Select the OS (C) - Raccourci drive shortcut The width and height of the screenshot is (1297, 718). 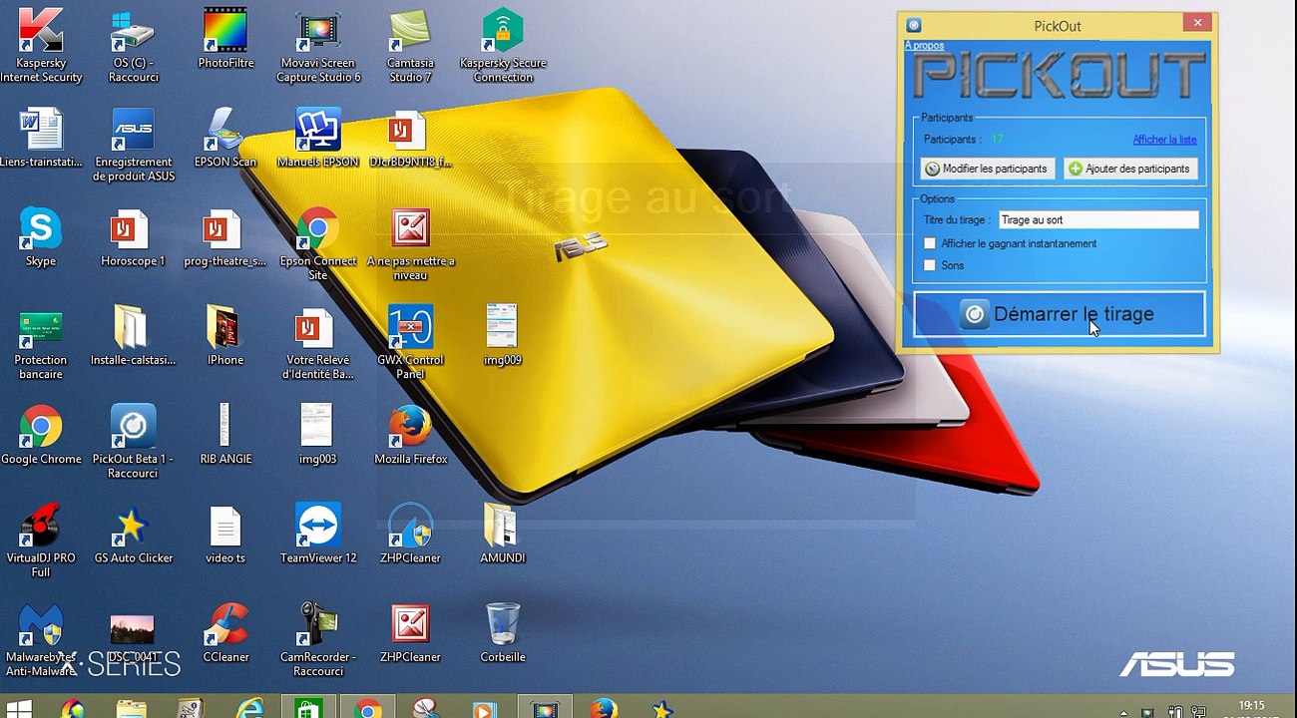[x=133, y=46]
